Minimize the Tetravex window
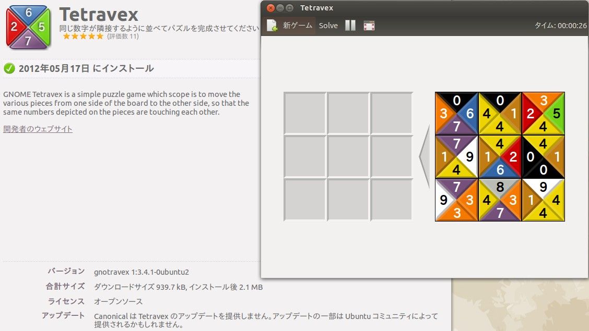589x331 pixels. pyautogui.click(x=280, y=8)
